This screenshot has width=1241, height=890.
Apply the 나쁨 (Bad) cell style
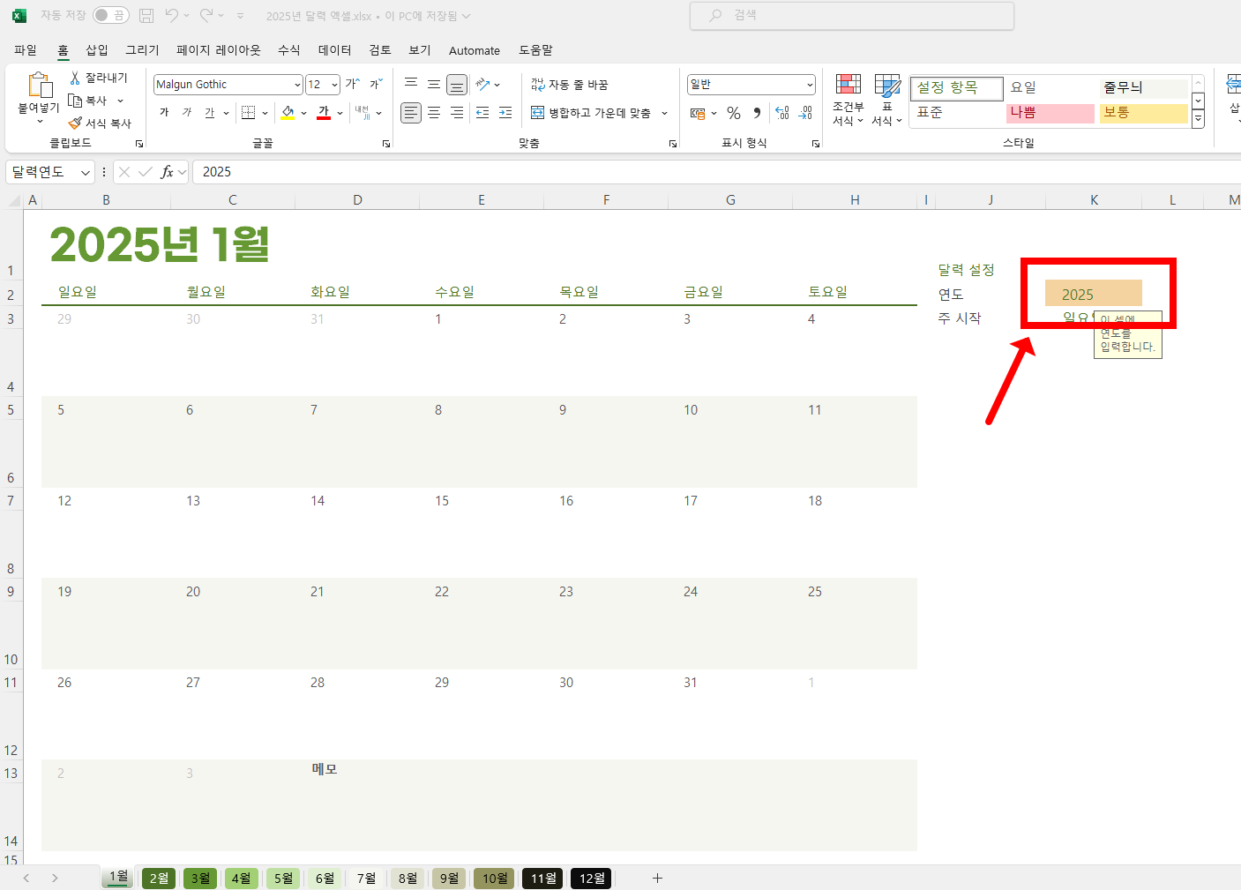pos(1050,113)
